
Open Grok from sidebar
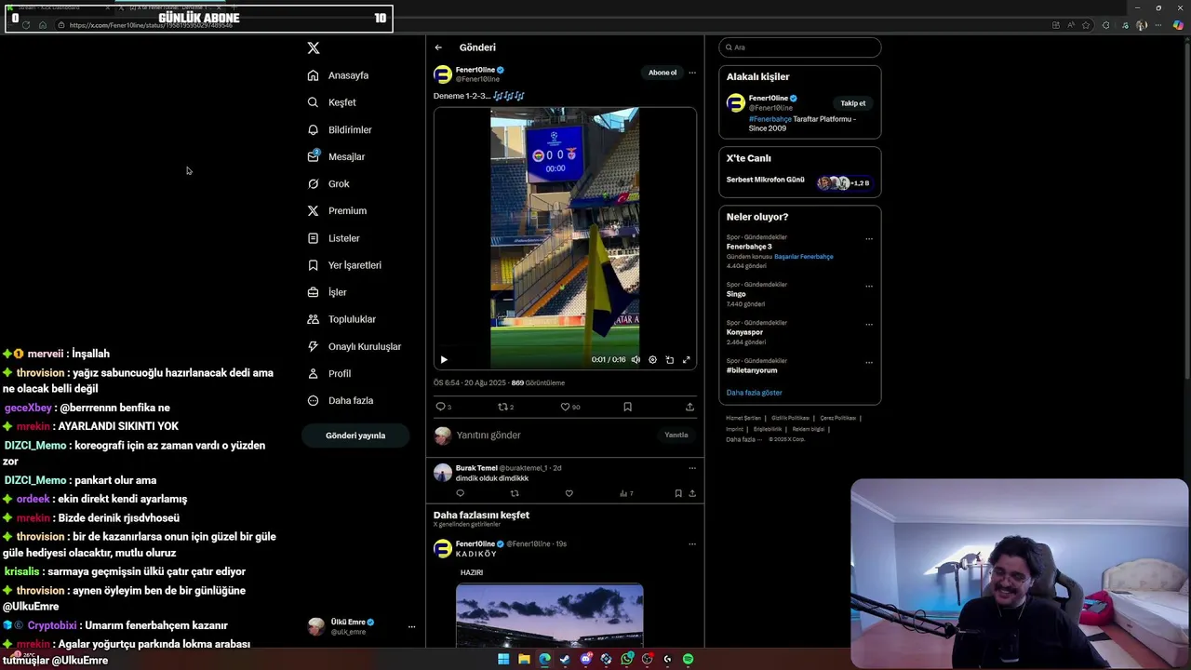click(x=328, y=183)
